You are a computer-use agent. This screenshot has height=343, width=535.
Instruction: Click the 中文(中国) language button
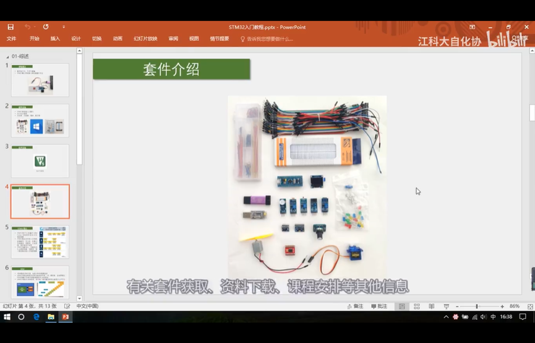coord(87,306)
